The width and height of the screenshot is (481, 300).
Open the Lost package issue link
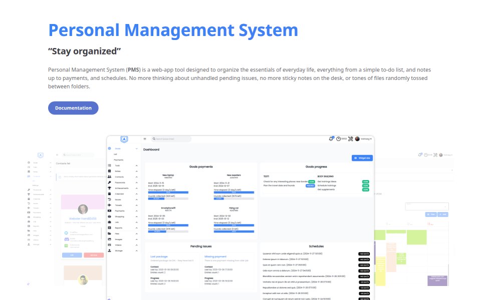[x=159, y=256]
